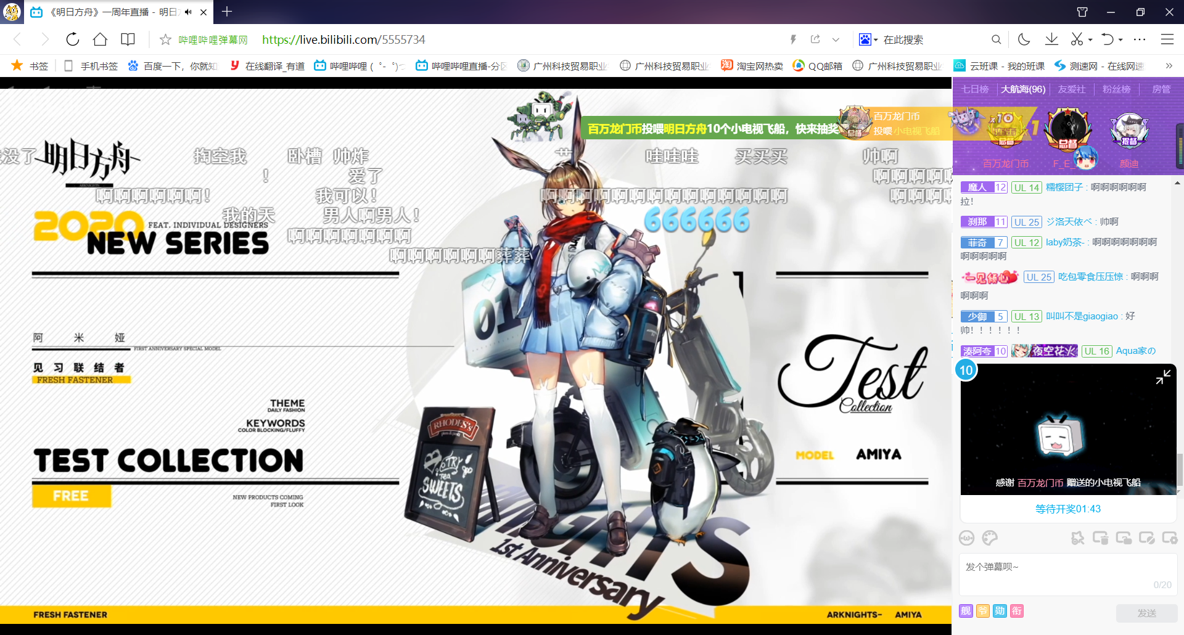Click username 叫叫不是giaogiao in chat
Viewport: 1184px width, 635px height.
pos(1082,316)
